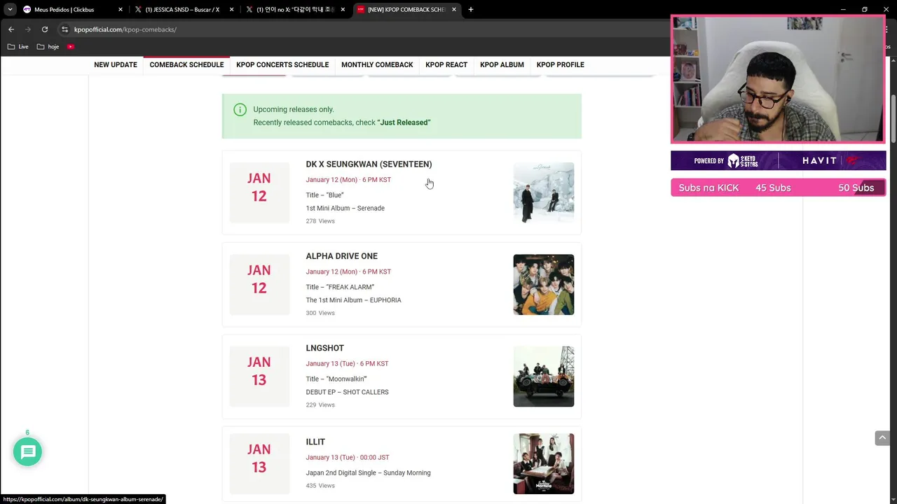The height and width of the screenshot is (504, 897).
Task: Click "Japan 2nd Digital Single – Sunday Morning" text
Action: click(368, 472)
